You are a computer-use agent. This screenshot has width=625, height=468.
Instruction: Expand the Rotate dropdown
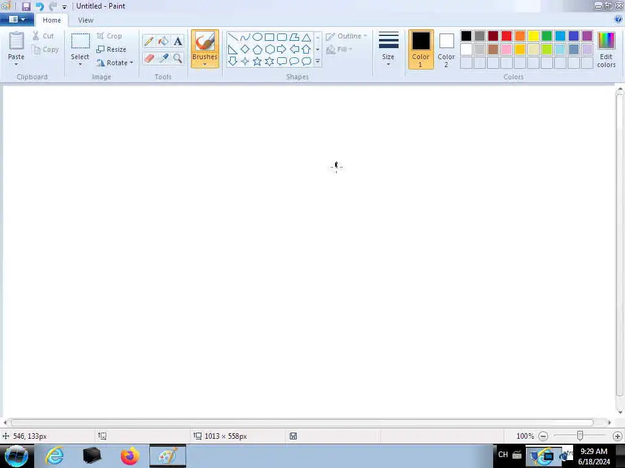click(x=132, y=63)
